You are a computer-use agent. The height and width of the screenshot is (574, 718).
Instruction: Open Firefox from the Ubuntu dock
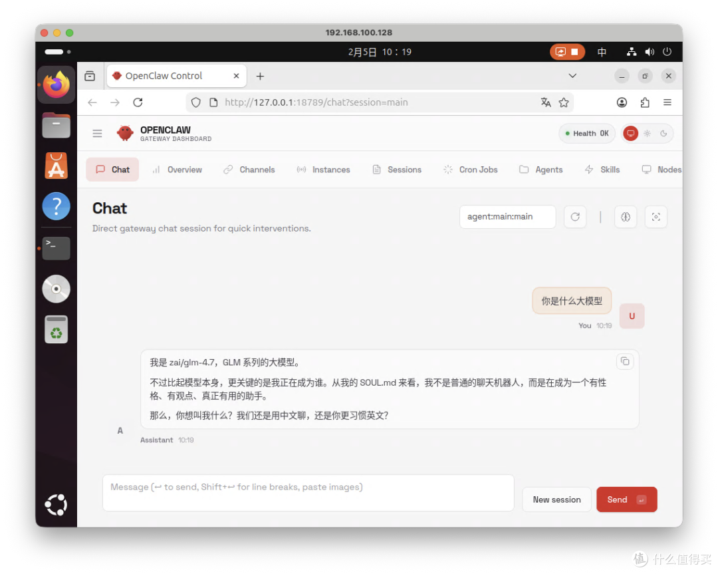(57, 84)
